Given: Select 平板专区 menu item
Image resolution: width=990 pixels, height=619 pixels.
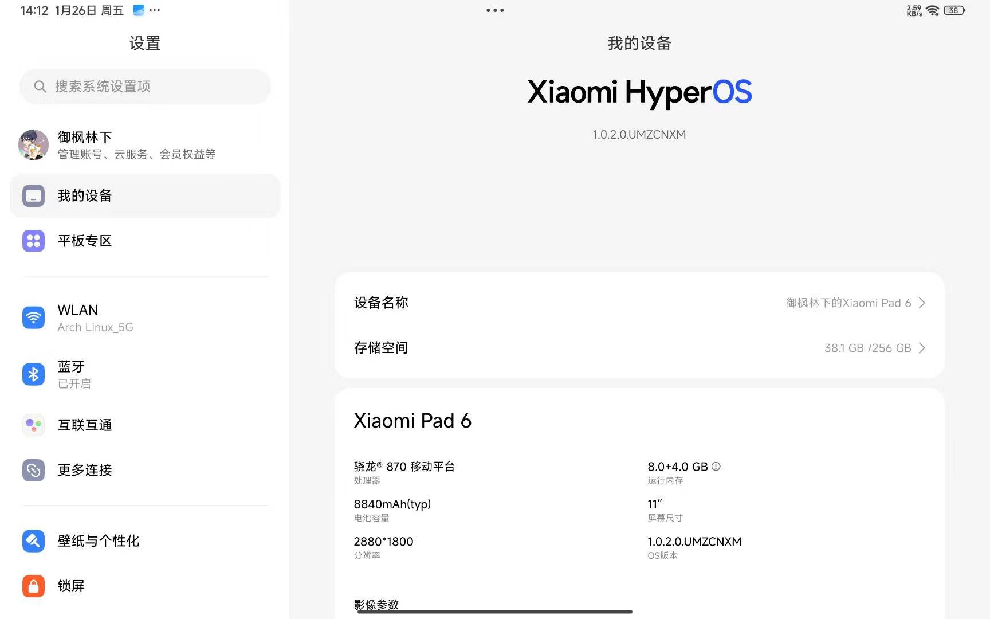Looking at the screenshot, I should pyautogui.click(x=85, y=241).
